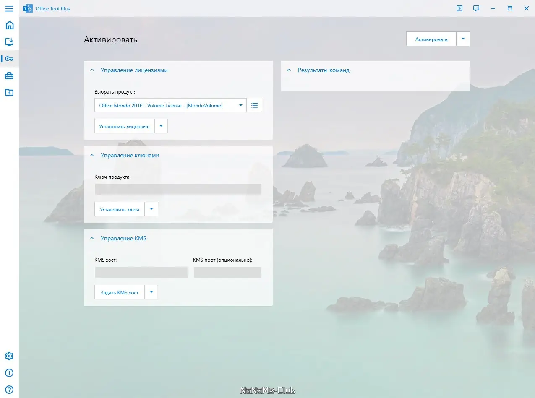This screenshot has width=535, height=398.
Task: Collapse the Управление лицензиями section
Action: click(92, 70)
